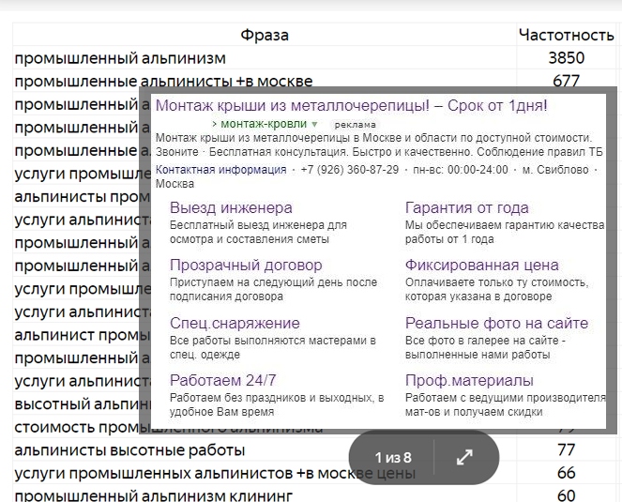Click the Фраза column header
622x502 pixels.
[x=264, y=35]
